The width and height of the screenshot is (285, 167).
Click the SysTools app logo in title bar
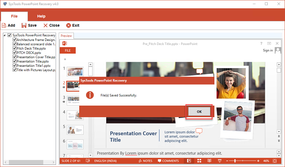[5, 4]
